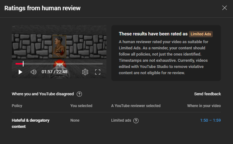Select the 'Hateful & derogatory content' policy row

116,124
